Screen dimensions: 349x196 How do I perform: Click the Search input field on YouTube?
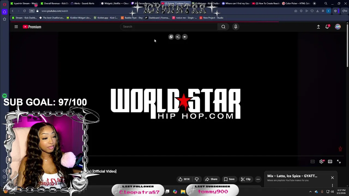click(x=169, y=27)
